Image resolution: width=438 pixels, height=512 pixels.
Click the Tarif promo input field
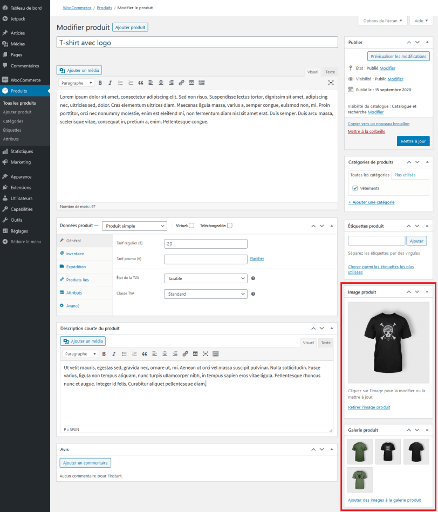206,259
